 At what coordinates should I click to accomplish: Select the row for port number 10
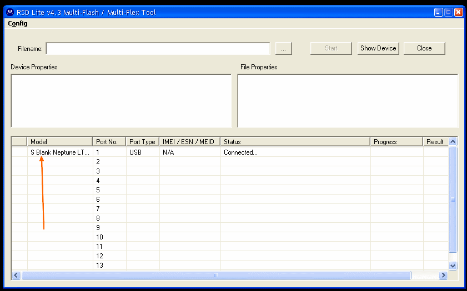[x=230, y=237]
